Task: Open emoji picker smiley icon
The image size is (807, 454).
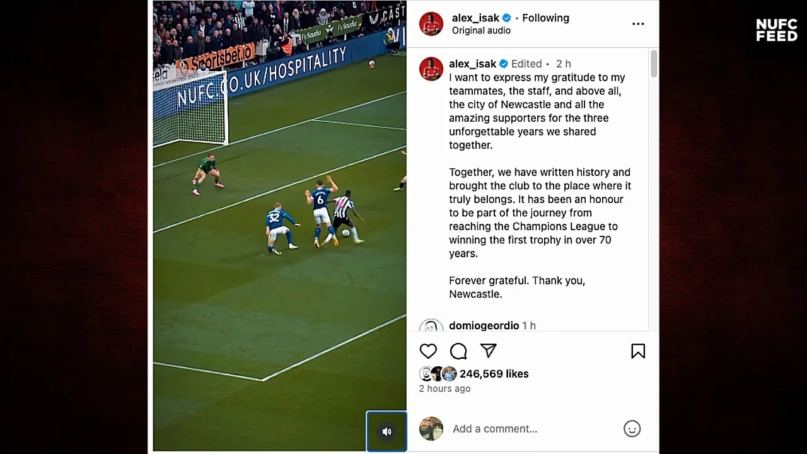Action: (x=632, y=429)
